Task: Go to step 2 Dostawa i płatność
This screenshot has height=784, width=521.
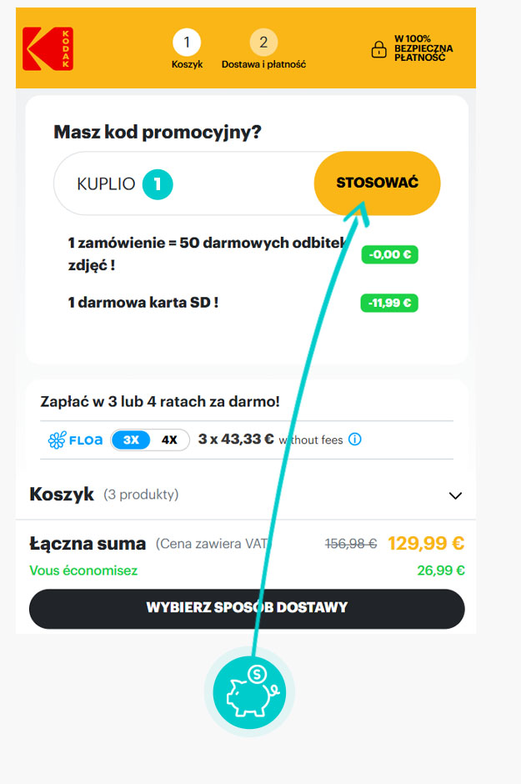Action: click(x=263, y=49)
